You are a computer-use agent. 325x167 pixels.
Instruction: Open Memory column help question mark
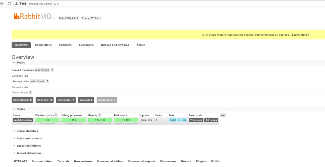(100, 115)
